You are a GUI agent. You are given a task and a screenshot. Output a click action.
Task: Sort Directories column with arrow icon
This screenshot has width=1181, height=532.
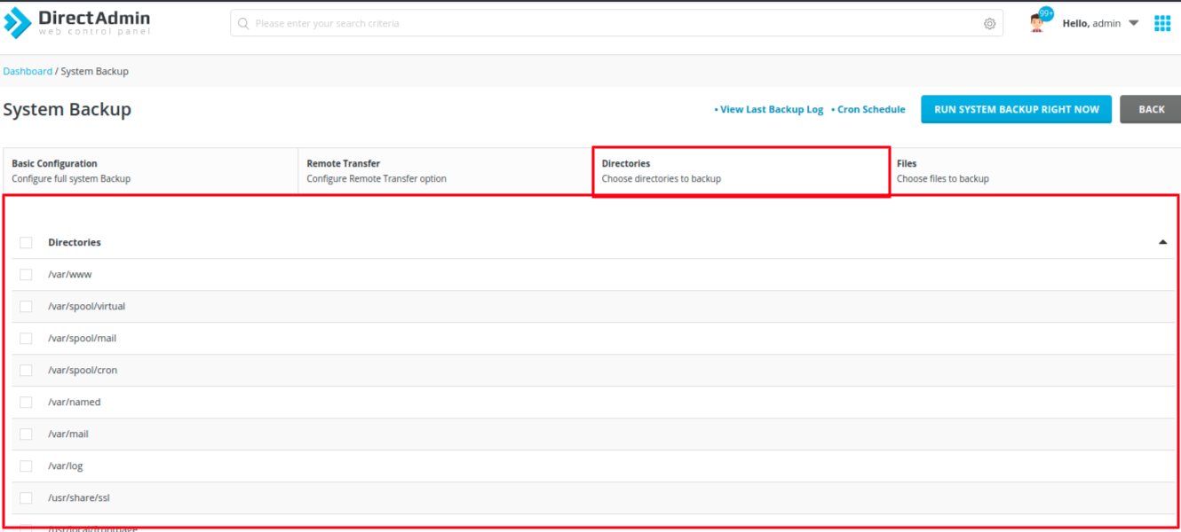pyautogui.click(x=1162, y=242)
